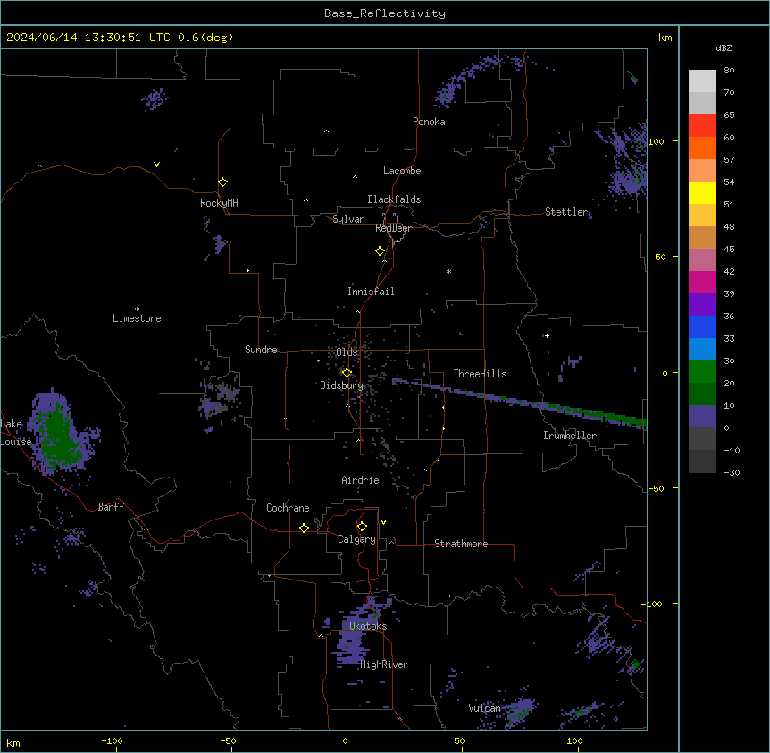
Task: Click the Airdrie city label
Action: pos(360,480)
